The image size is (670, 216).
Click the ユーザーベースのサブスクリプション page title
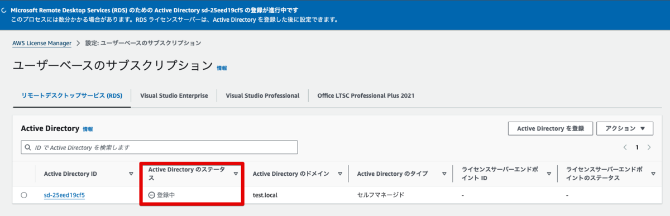pyautogui.click(x=113, y=65)
